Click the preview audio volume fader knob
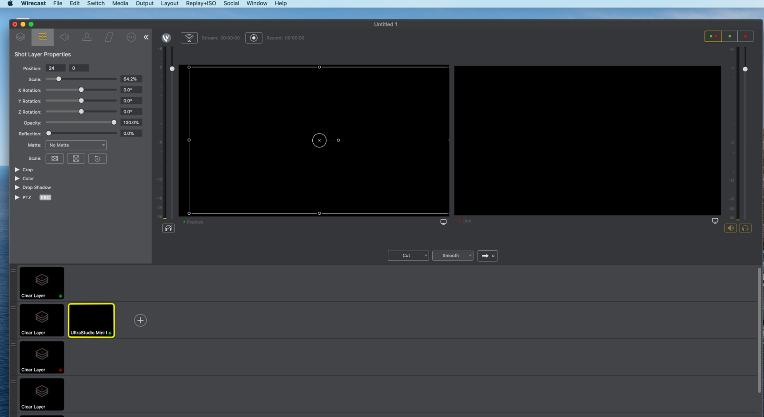 pos(172,69)
